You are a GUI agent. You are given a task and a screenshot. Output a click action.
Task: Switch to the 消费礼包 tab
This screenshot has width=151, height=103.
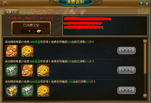click(x=11, y=12)
